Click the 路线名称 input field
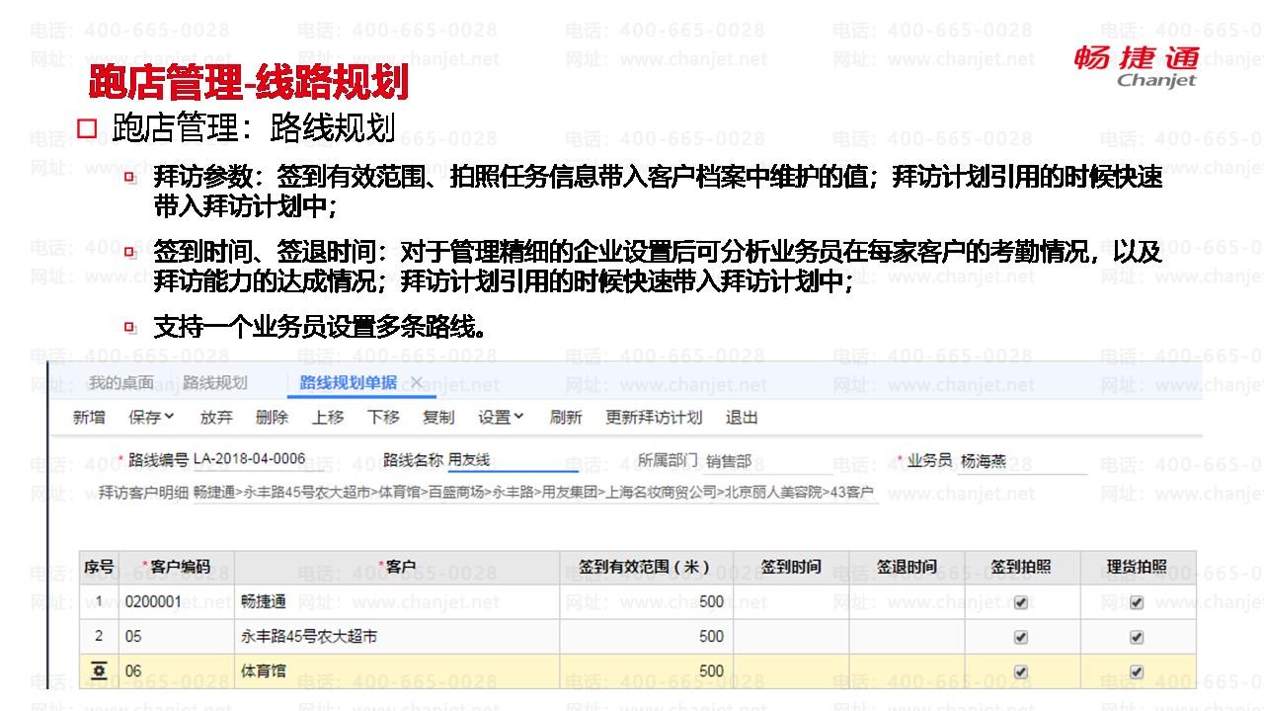1264x711 pixels. click(x=512, y=460)
